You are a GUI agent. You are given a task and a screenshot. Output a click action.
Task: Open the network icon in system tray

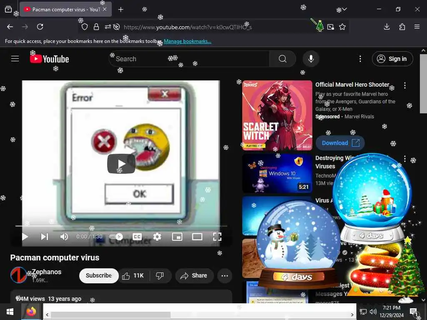(x=363, y=312)
